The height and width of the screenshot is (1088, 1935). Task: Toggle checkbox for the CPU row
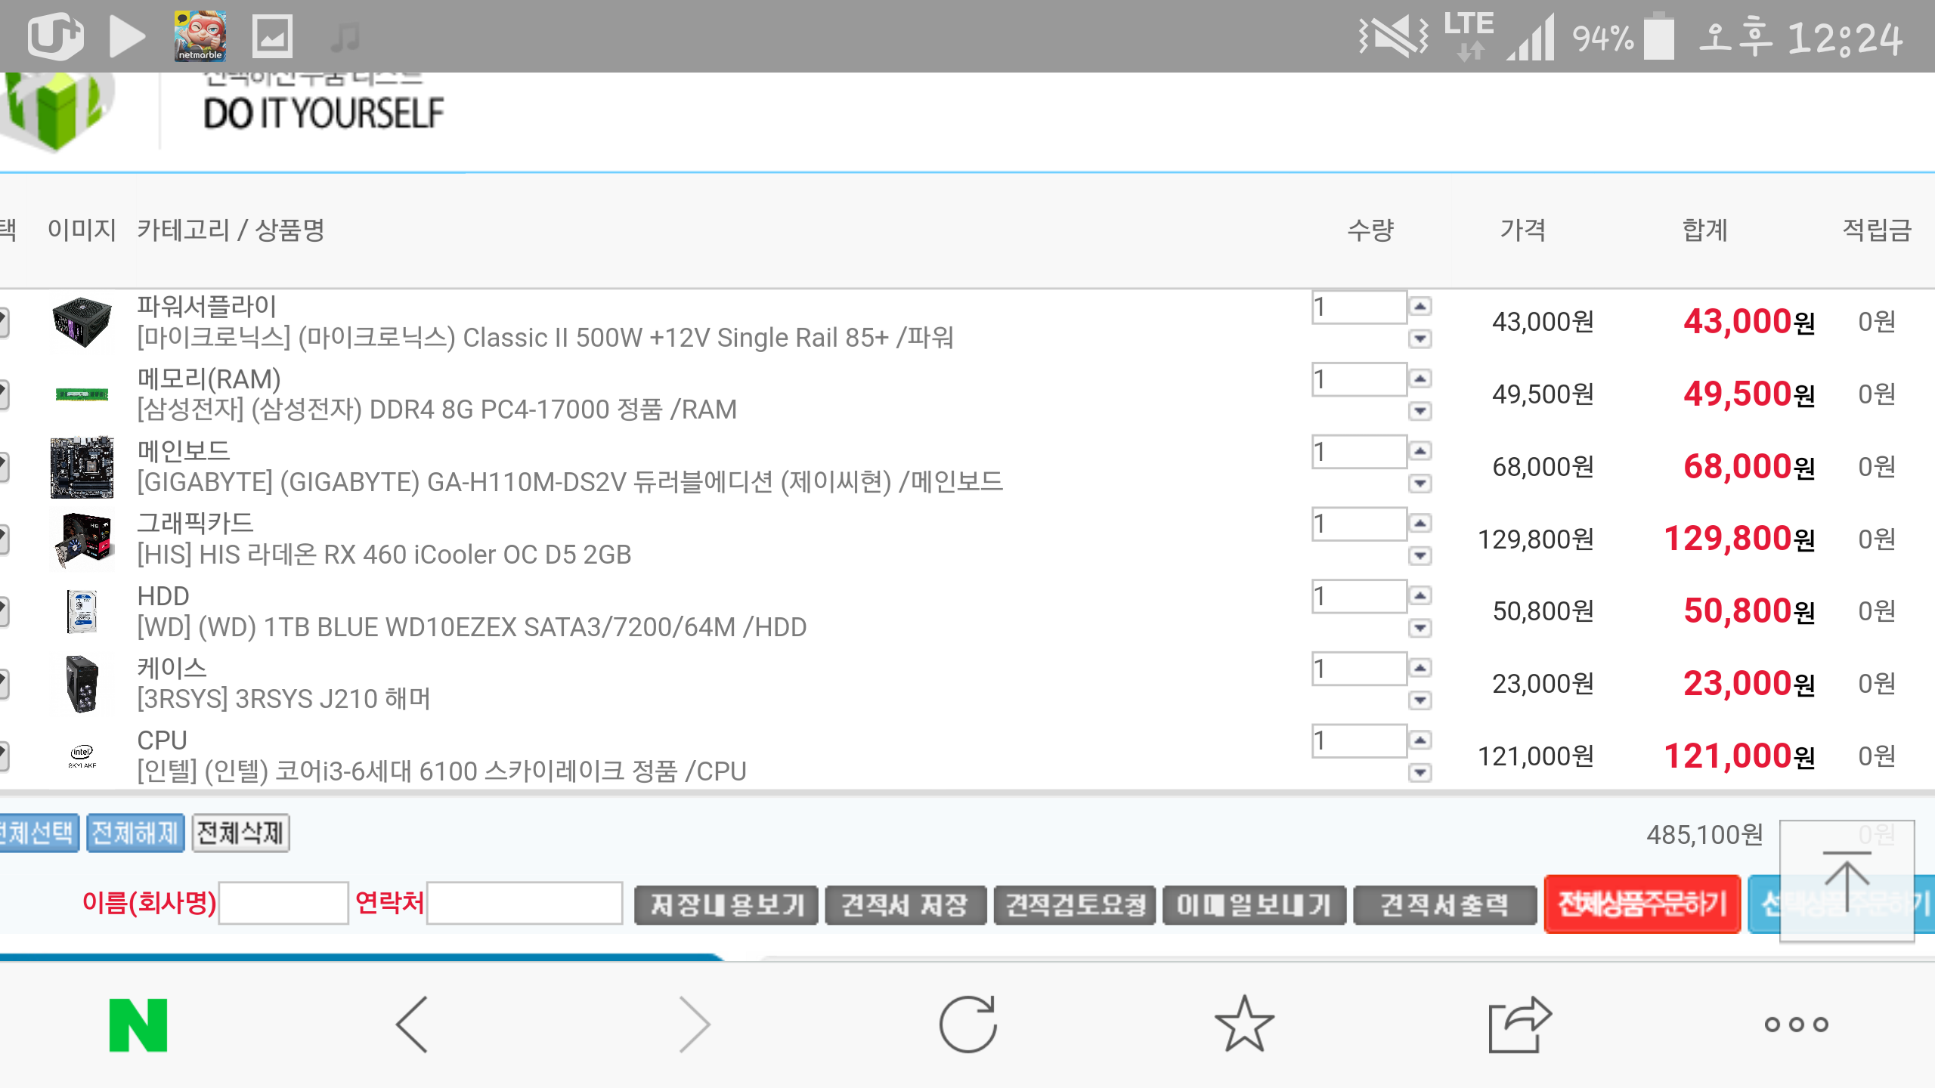3,756
